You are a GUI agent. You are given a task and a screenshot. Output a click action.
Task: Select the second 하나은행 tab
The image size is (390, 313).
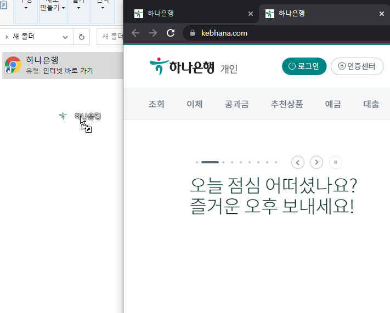(324, 13)
